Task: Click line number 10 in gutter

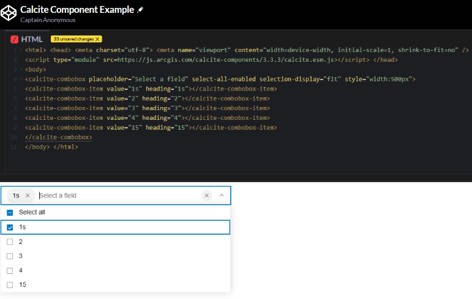Action: click(x=13, y=137)
